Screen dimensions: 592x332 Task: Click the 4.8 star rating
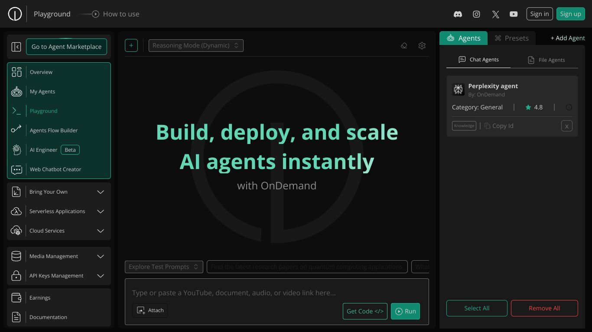(x=534, y=107)
